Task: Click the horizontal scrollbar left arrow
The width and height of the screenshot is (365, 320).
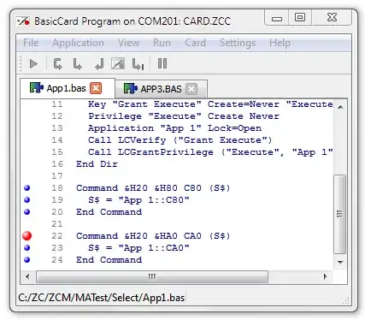Action: (27, 276)
